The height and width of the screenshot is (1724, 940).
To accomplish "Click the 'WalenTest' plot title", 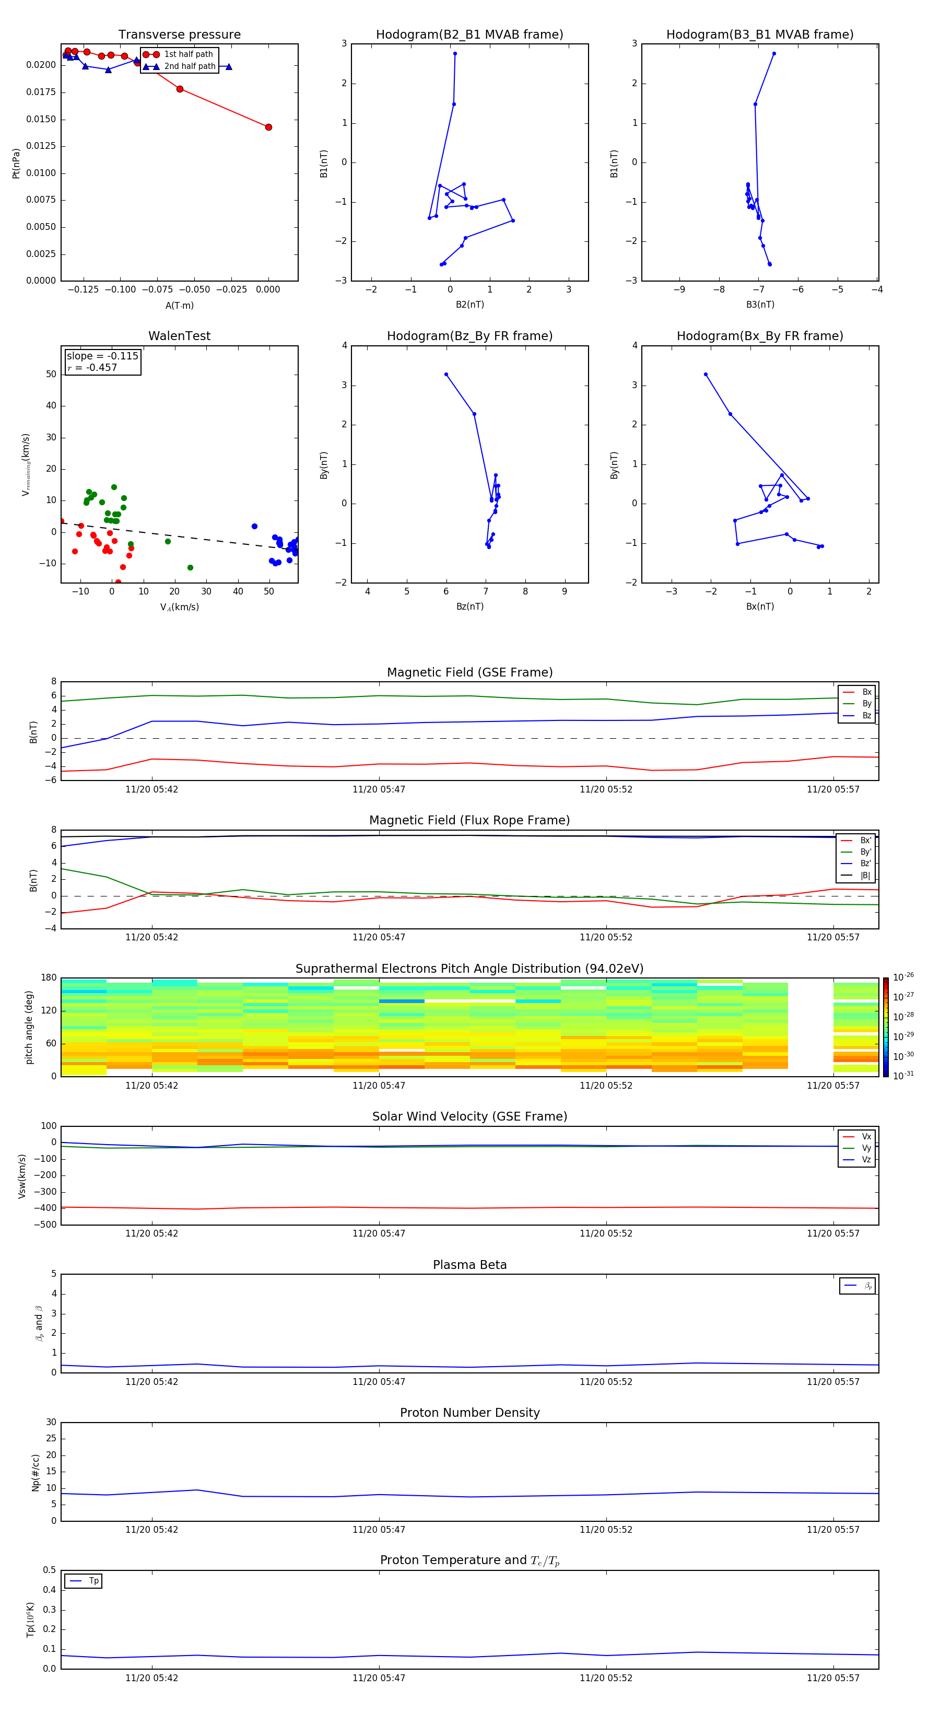I will [x=179, y=336].
